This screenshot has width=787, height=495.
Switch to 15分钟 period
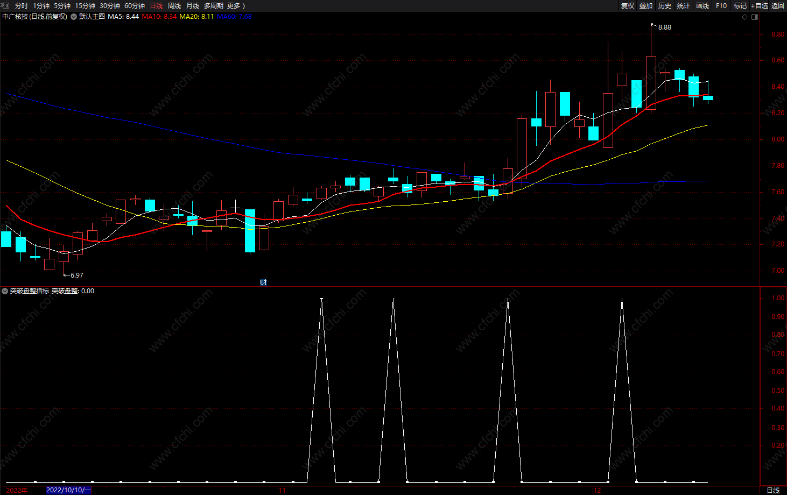tap(85, 5)
